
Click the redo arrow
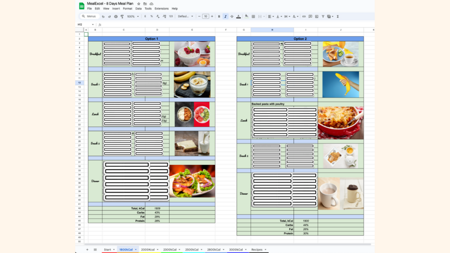[109, 17]
